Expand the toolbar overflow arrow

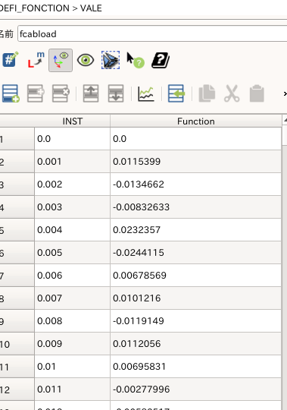point(285,93)
